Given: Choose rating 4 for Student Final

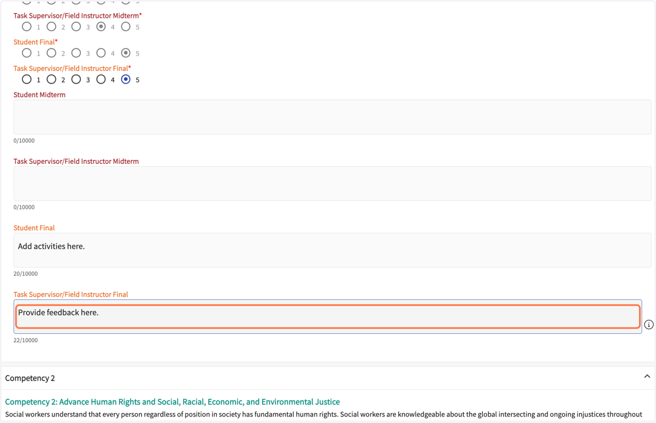Looking at the screenshot, I should 101,53.
